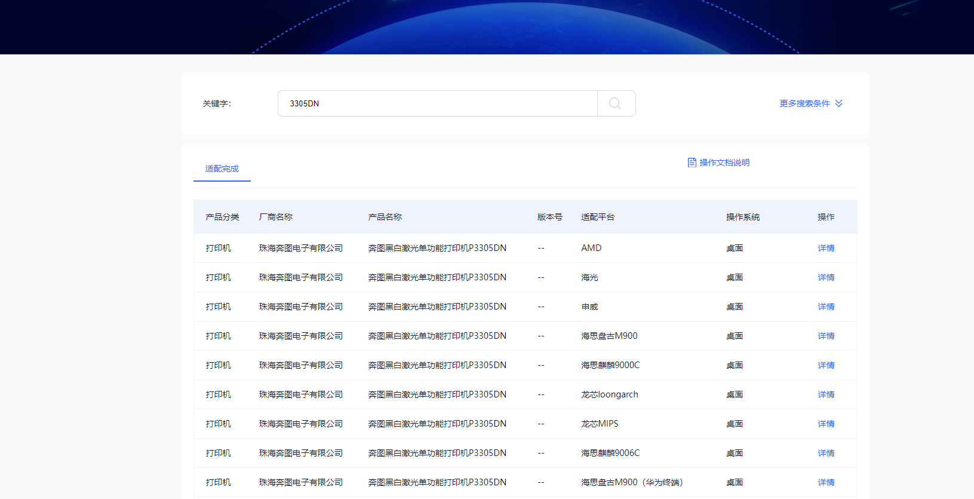Click 桌面 cell in 龙芯MIPS row

click(x=735, y=424)
